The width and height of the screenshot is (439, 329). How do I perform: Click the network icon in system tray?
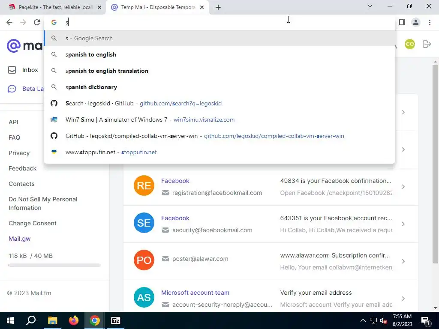[373, 320]
